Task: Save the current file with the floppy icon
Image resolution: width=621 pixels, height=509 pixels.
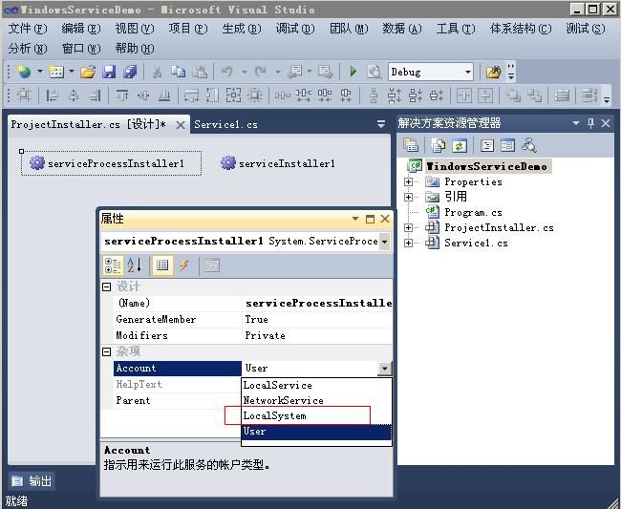Action: point(109,72)
